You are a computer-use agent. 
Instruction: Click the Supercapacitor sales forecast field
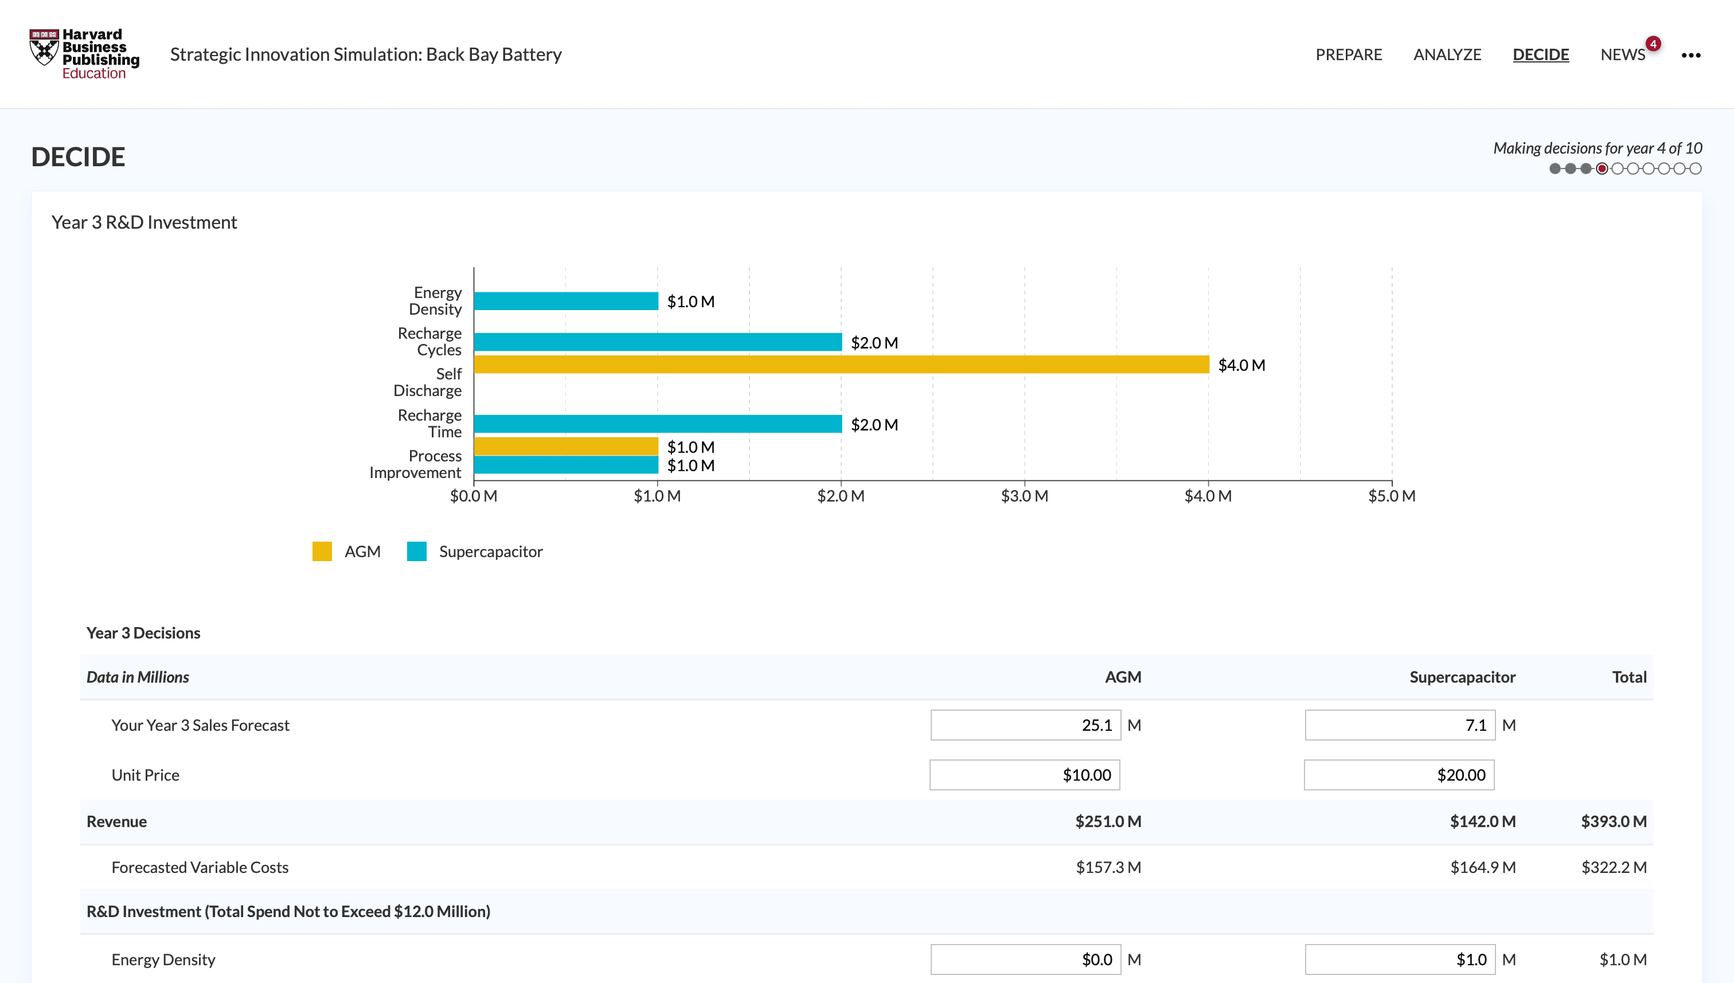pos(1399,725)
